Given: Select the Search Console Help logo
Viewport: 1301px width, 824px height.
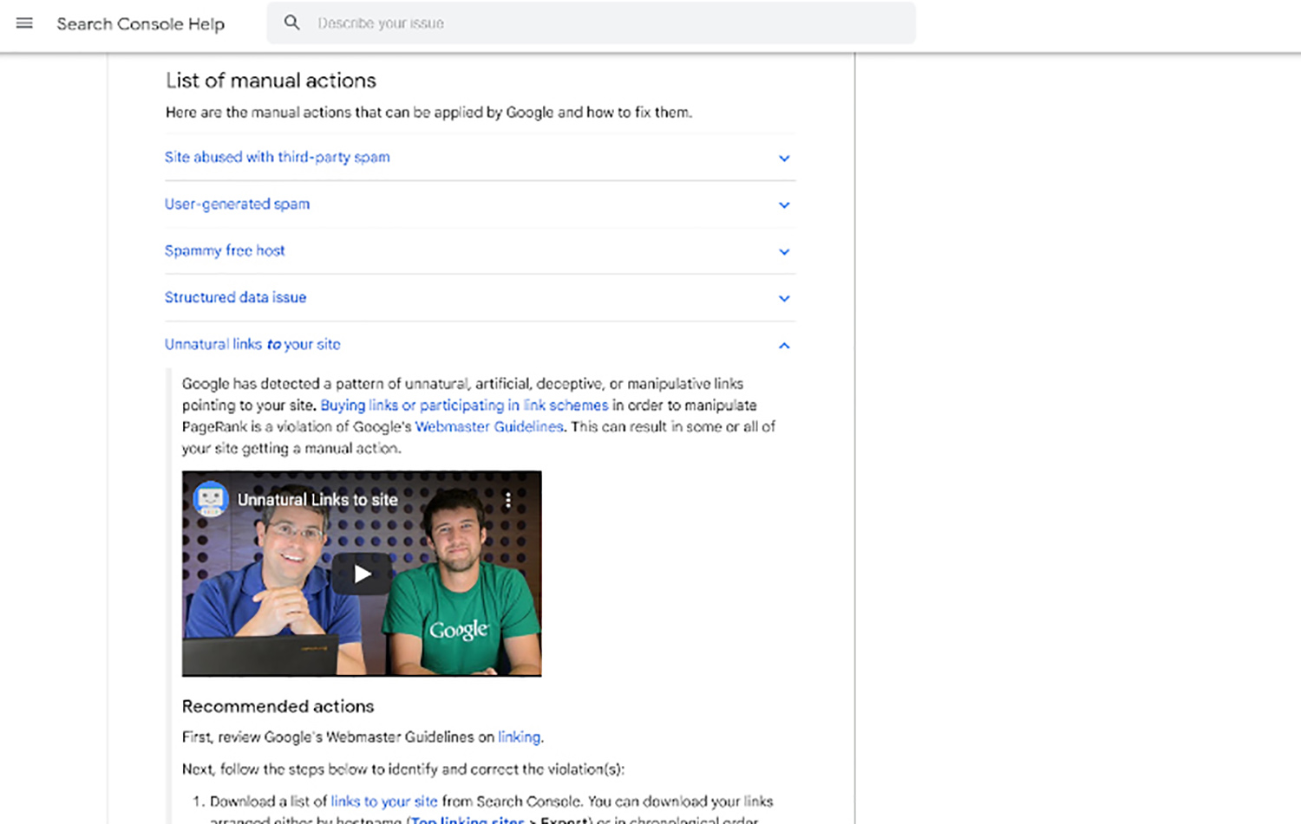Looking at the screenshot, I should tap(141, 23).
